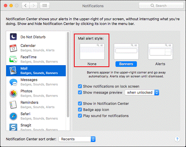Image resolution: width=186 pixels, height=147 pixels.
Task: Toggle Show in Notification Center
Action: pos(80,103)
